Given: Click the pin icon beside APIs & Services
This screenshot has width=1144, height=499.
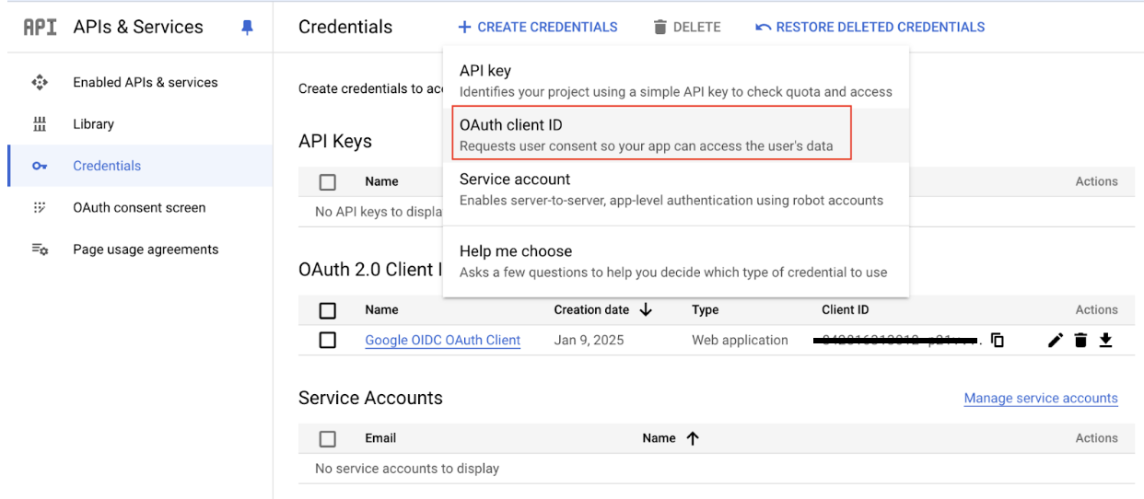Looking at the screenshot, I should 247,28.
